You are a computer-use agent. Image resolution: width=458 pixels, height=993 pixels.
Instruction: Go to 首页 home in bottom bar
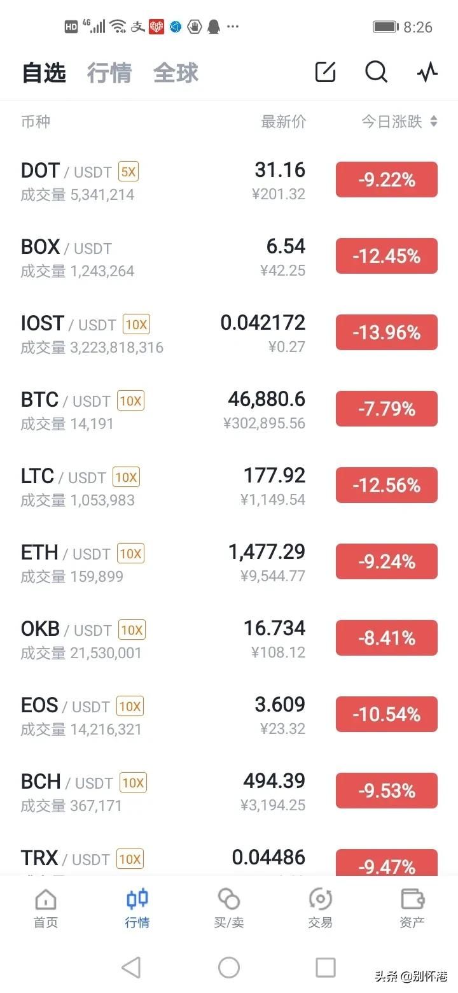click(46, 908)
